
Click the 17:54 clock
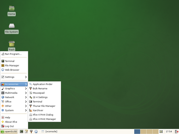pos(169,132)
